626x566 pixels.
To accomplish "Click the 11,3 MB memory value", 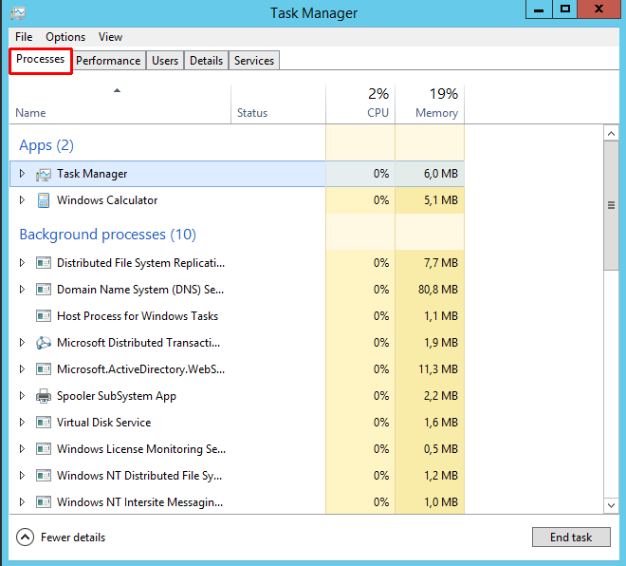I will coord(438,369).
